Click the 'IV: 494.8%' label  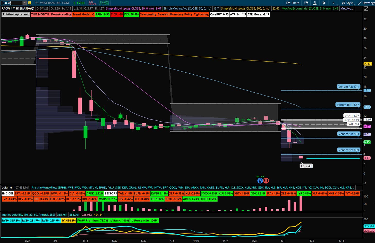[x=69, y=221]
